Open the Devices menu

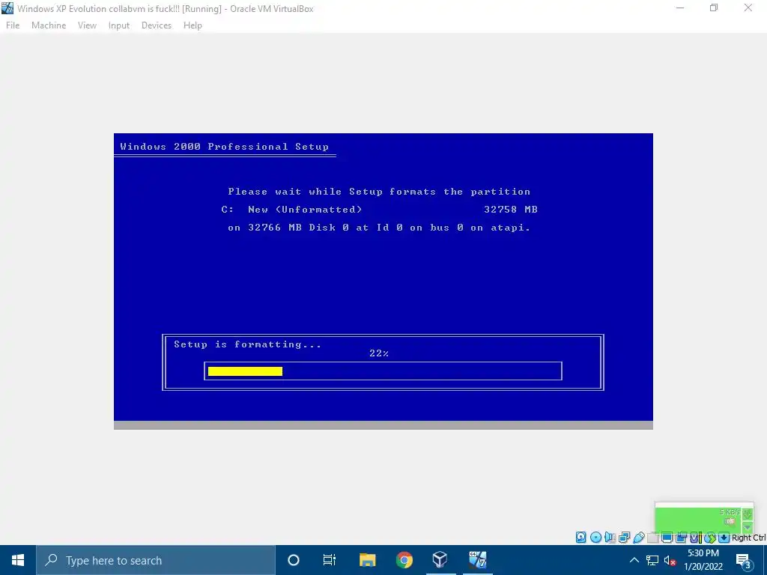tap(157, 25)
